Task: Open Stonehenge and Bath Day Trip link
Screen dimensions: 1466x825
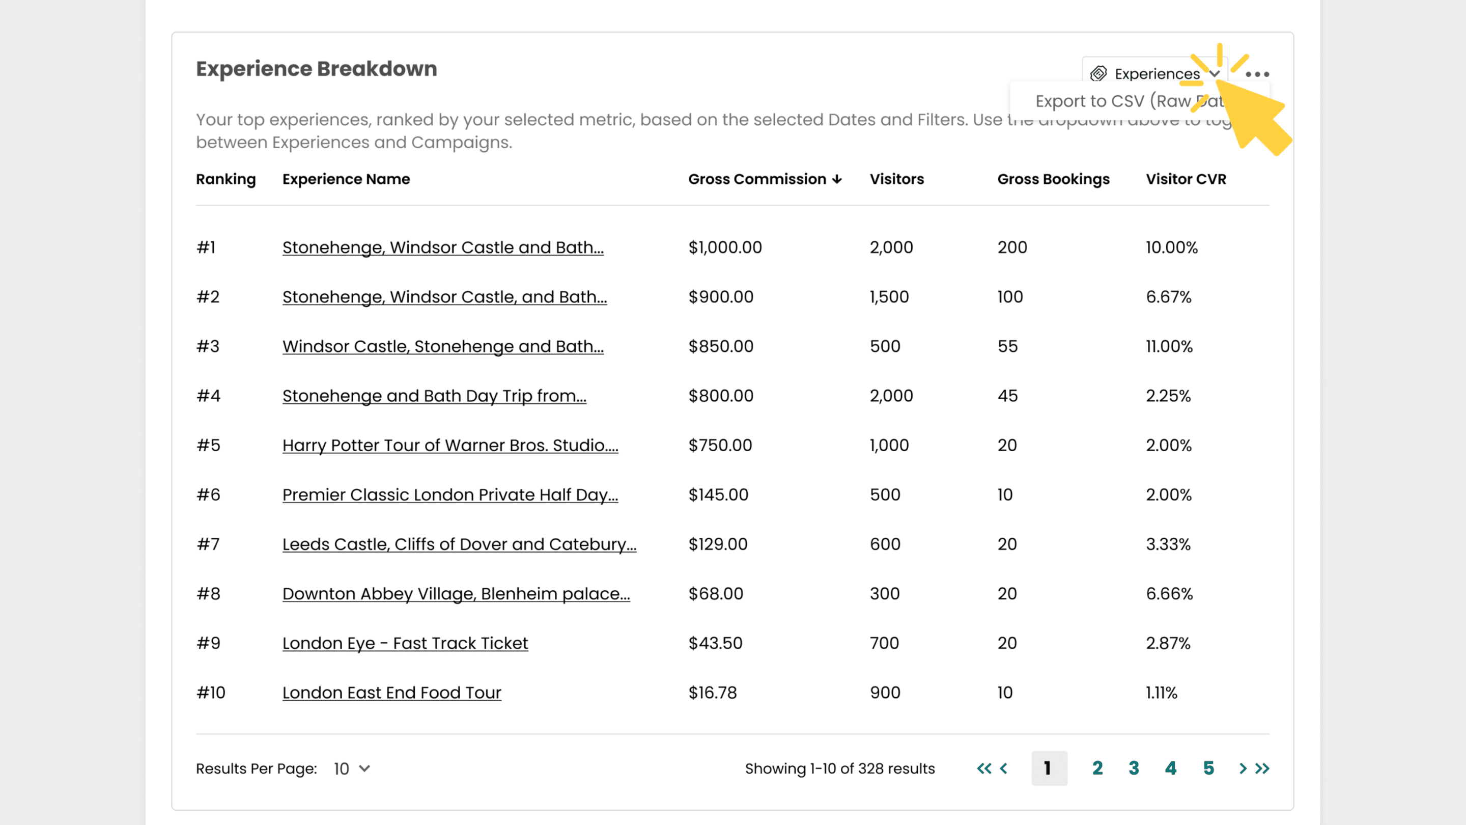Action: (x=434, y=396)
